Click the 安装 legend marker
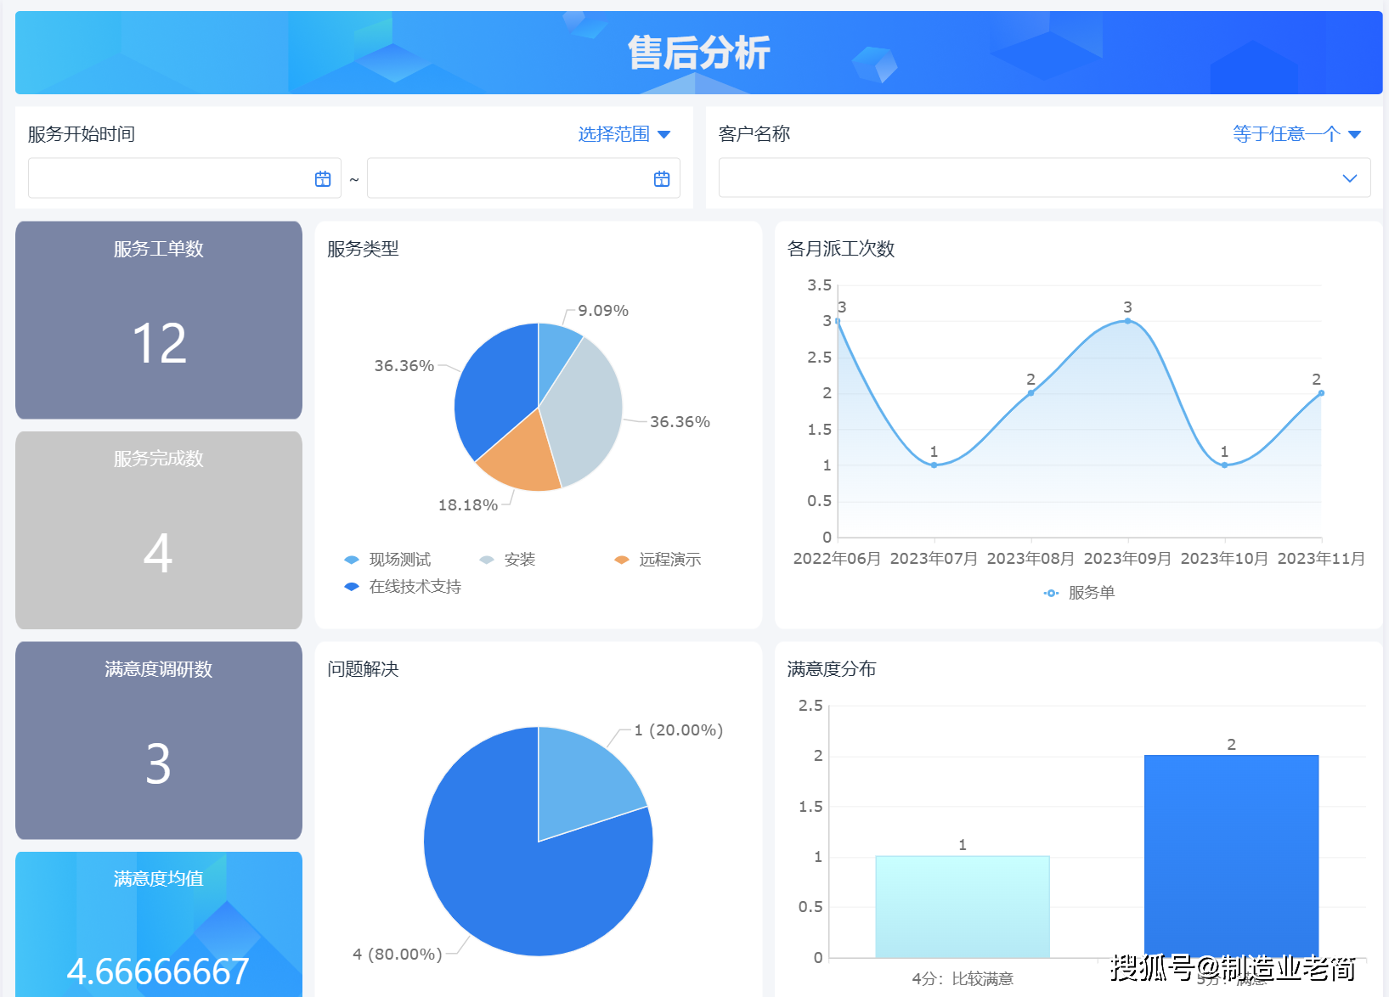Viewport: 1389px width, 997px height. coord(487,560)
